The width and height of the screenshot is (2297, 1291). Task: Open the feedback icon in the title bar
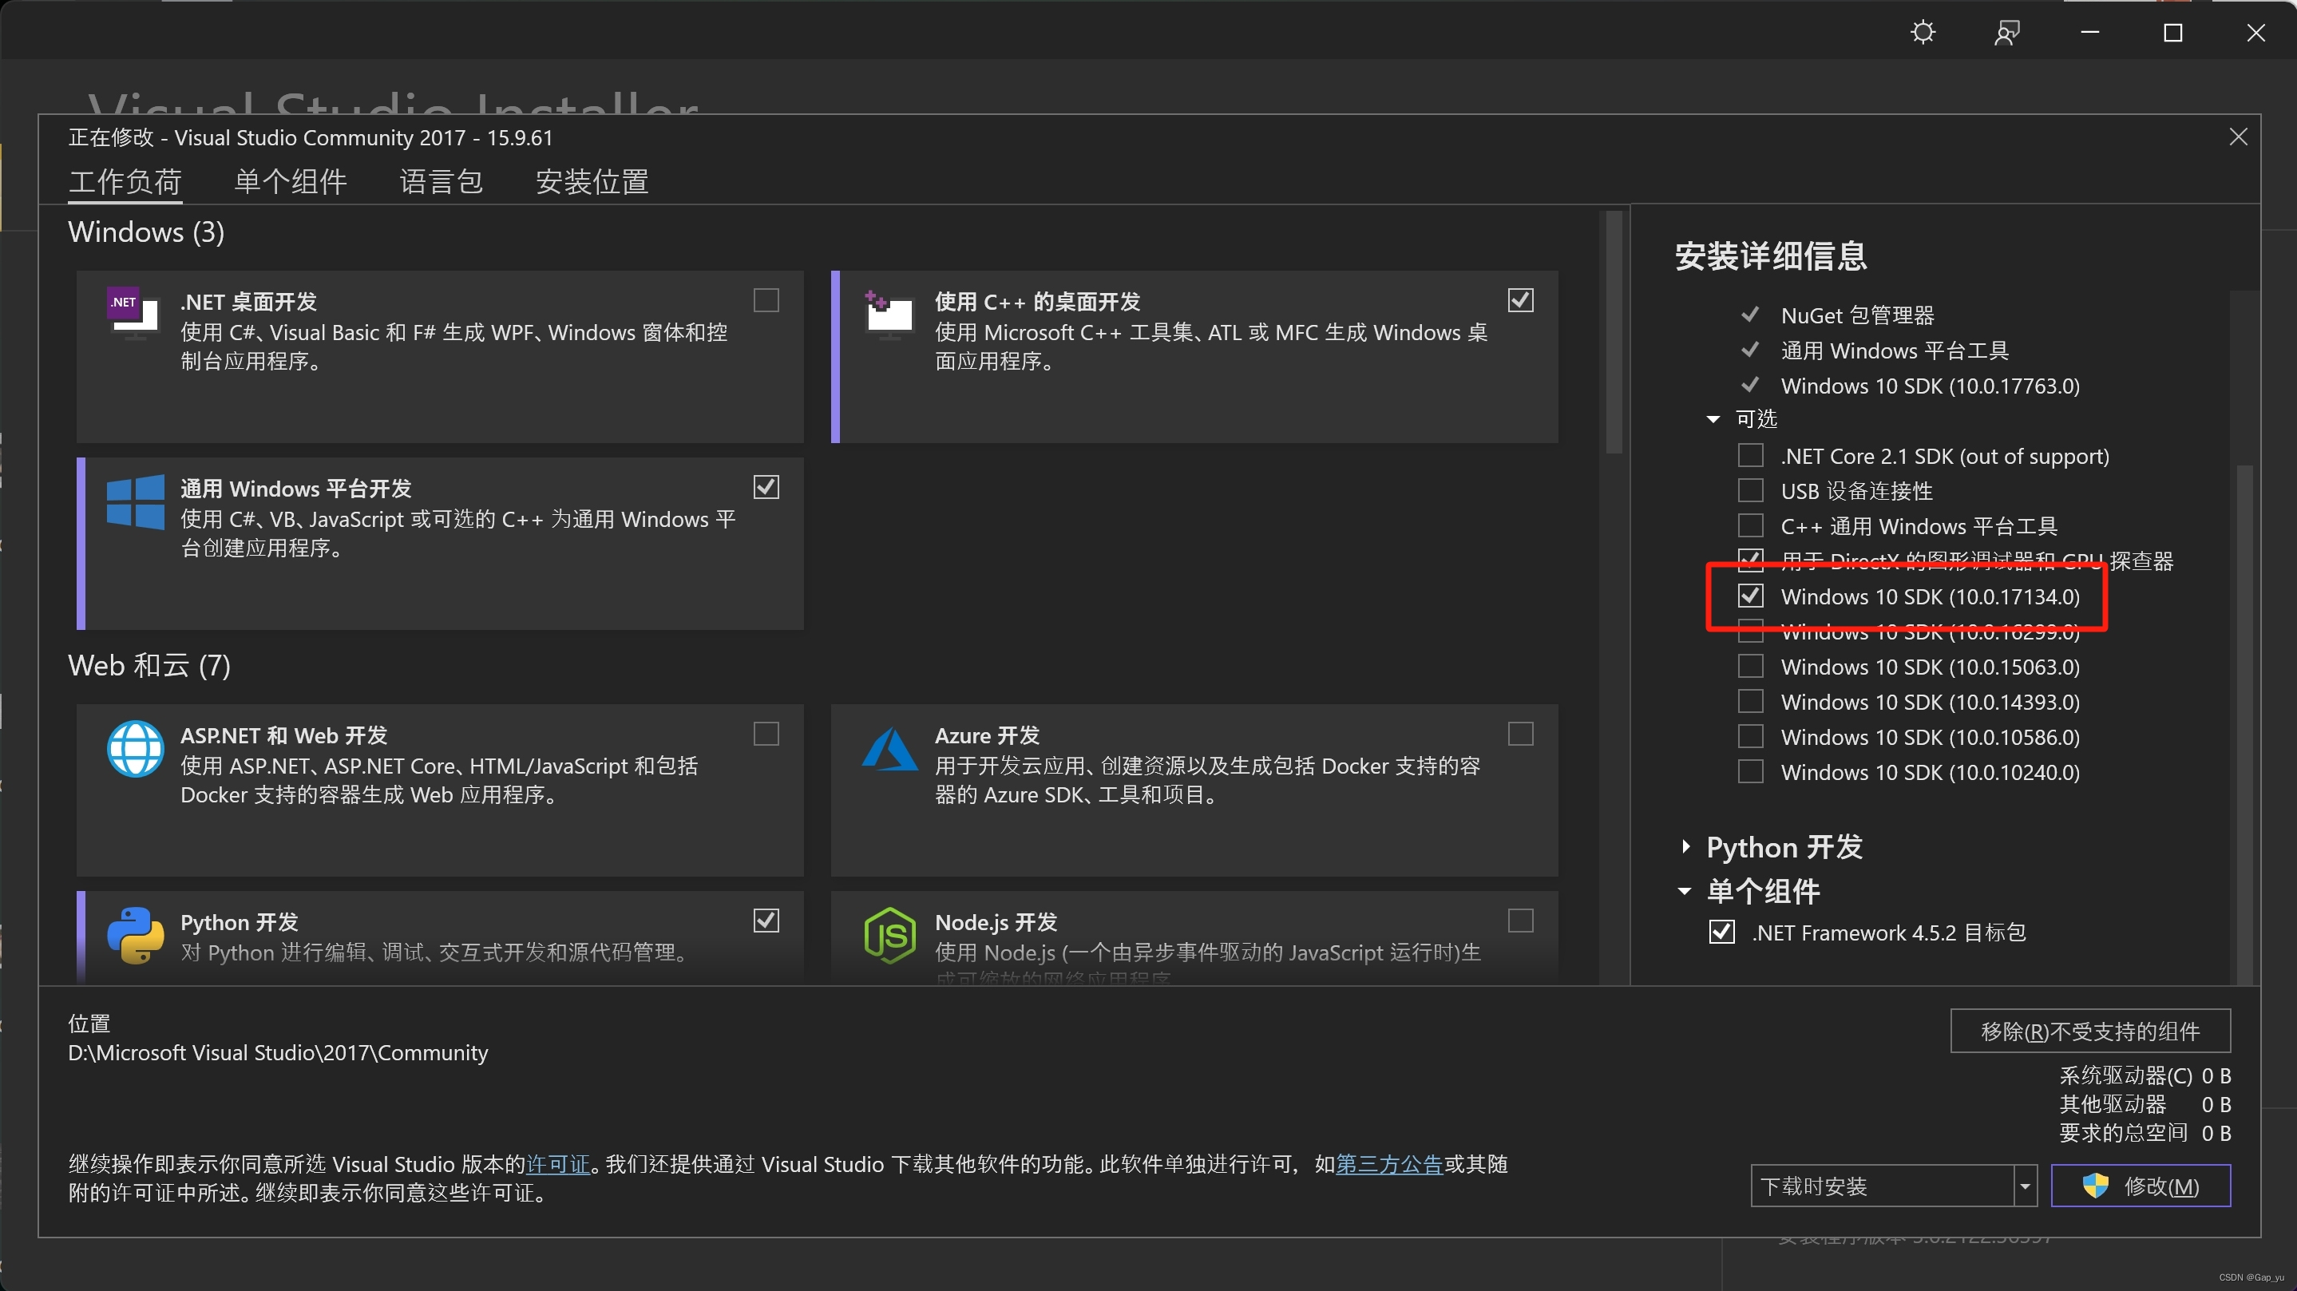point(2006,33)
